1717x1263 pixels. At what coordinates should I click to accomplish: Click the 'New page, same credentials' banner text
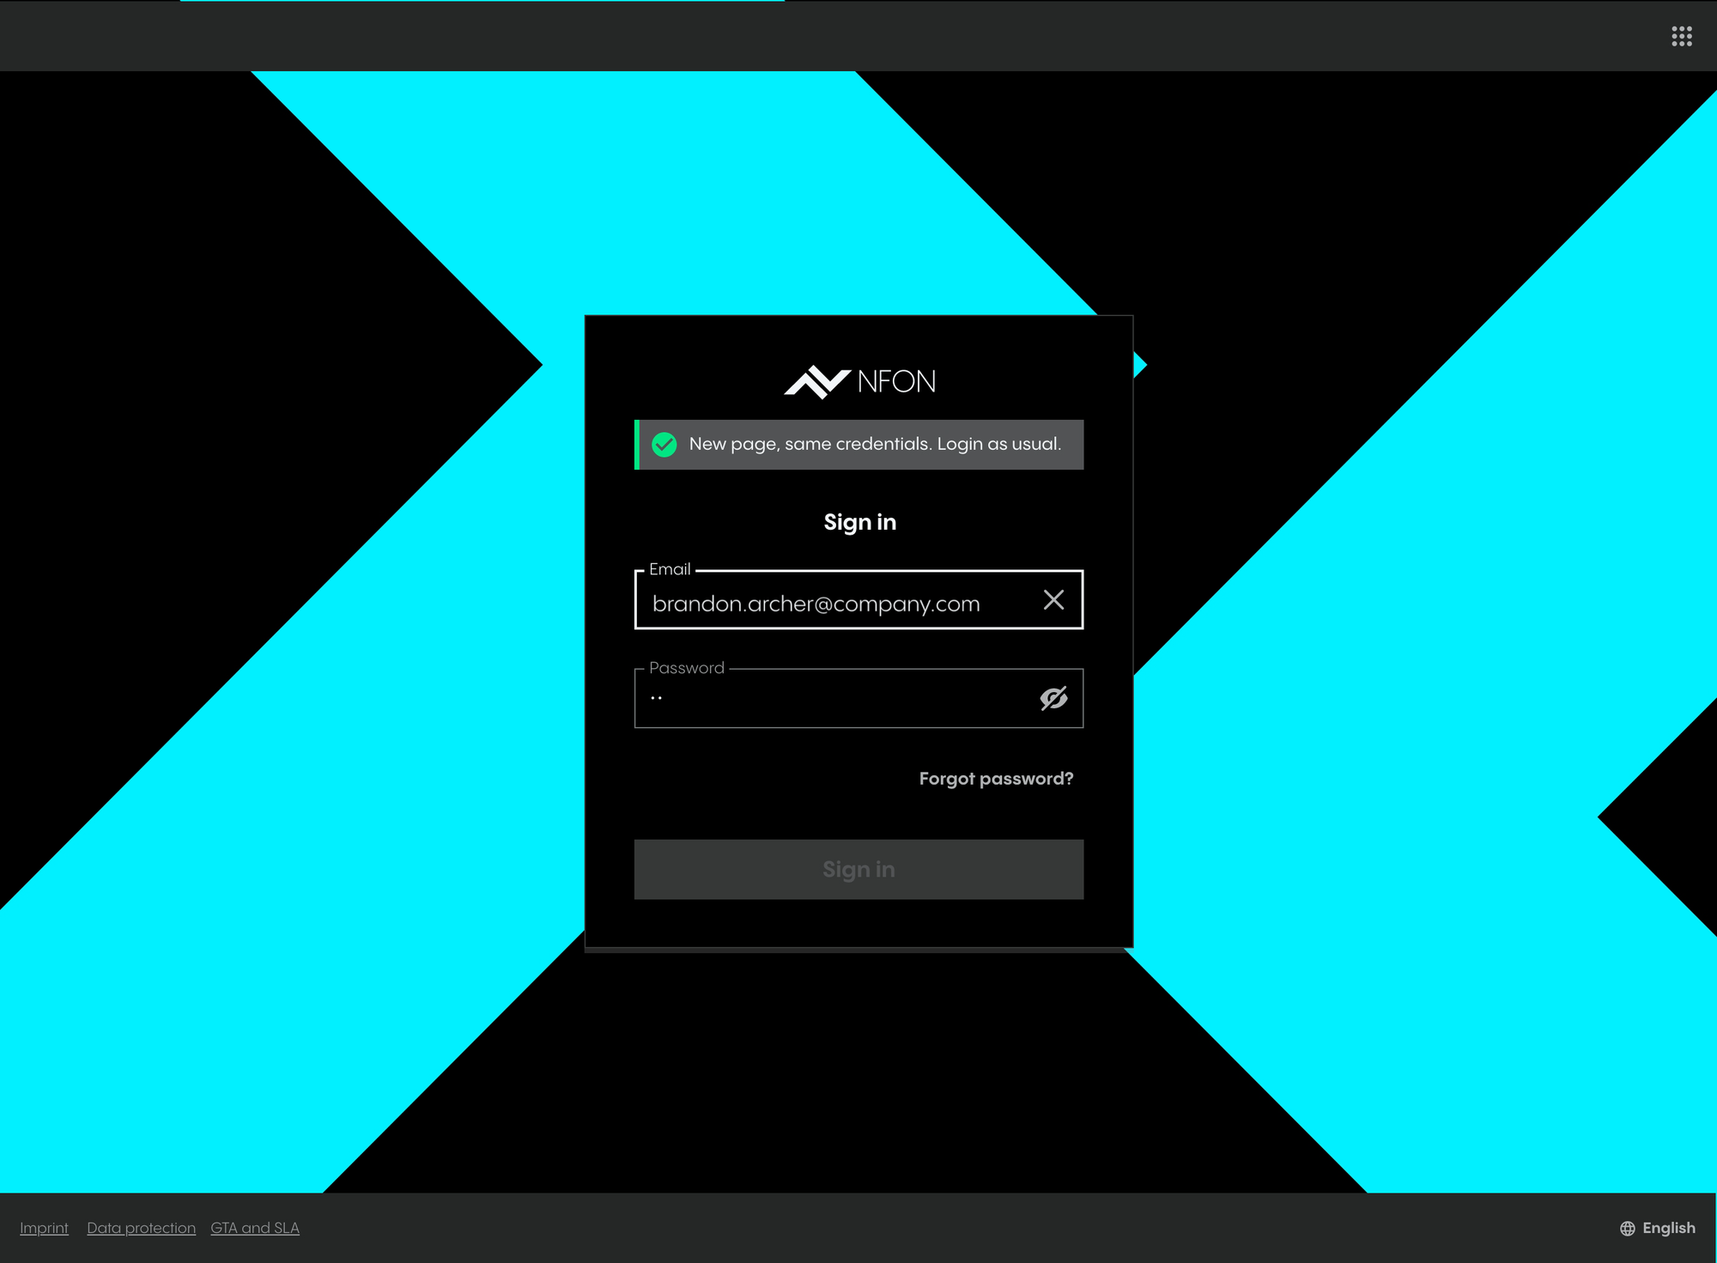tap(875, 444)
